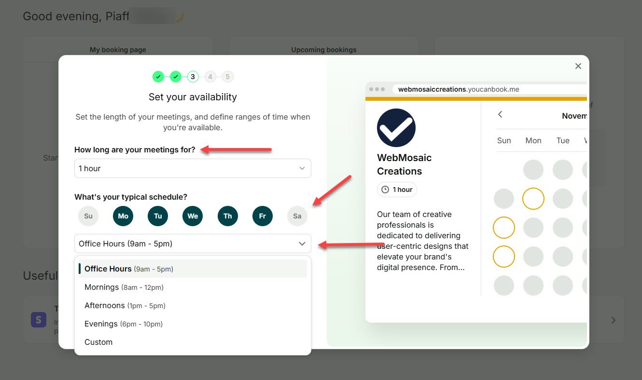The height and width of the screenshot is (380, 642).
Task: Choose Evenings (6pm - 10pm) option
Action: 124,324
